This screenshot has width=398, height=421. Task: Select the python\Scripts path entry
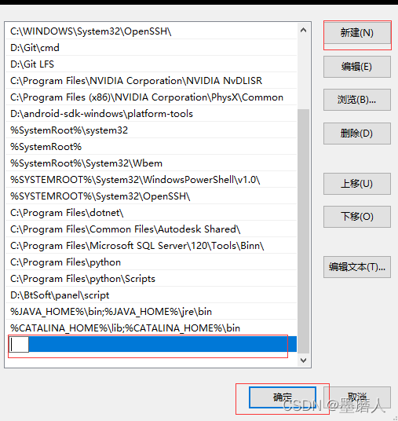pos(151,279)
